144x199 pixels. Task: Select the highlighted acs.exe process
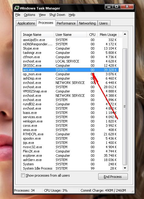point(70,70)
